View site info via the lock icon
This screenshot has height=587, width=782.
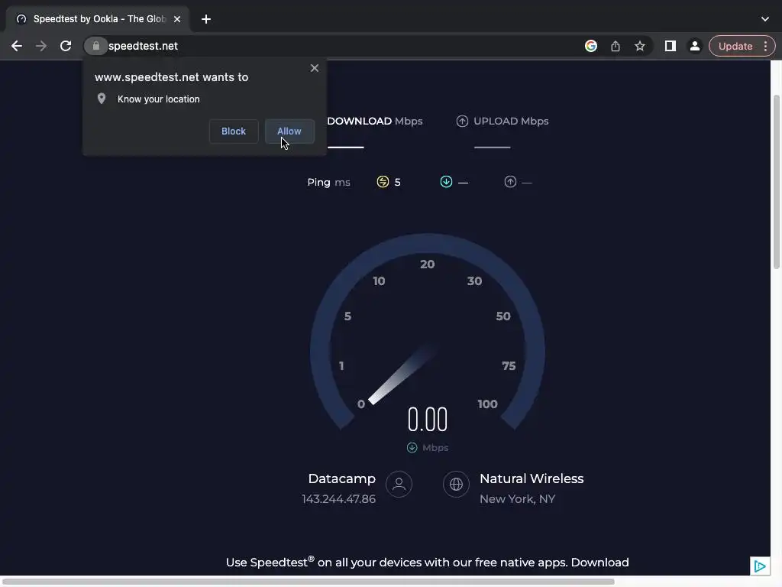pyautogui.click(x=95, y=46)
